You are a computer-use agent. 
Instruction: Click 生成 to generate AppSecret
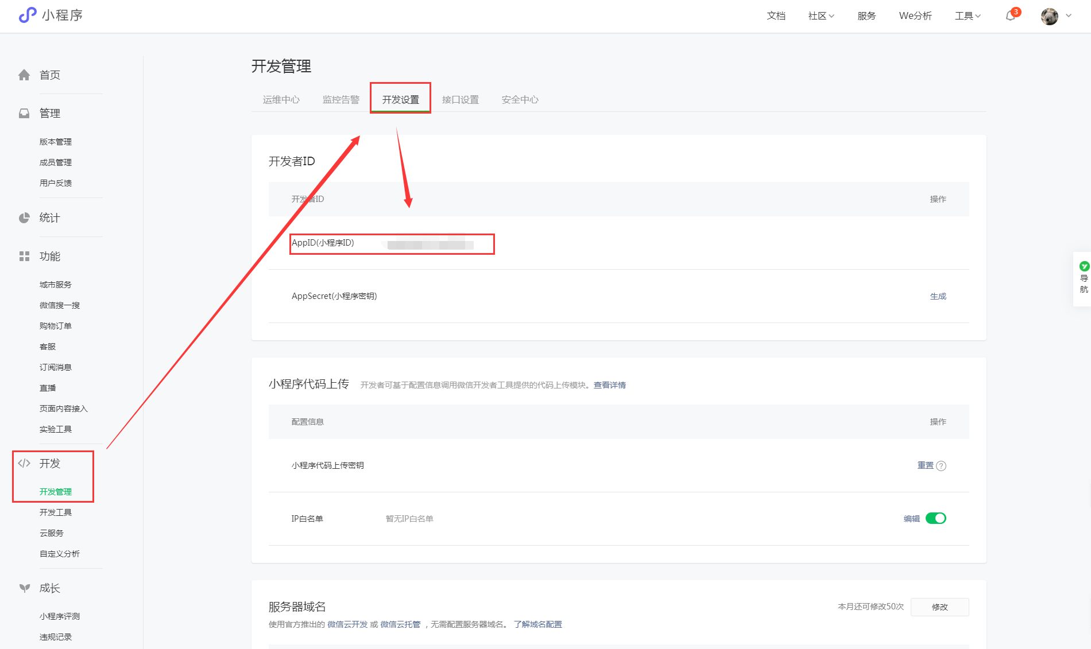(x=938, y=297)
